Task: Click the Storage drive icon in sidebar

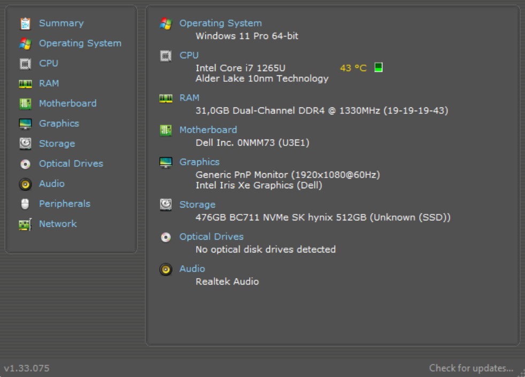Action: tap(25, 144)
